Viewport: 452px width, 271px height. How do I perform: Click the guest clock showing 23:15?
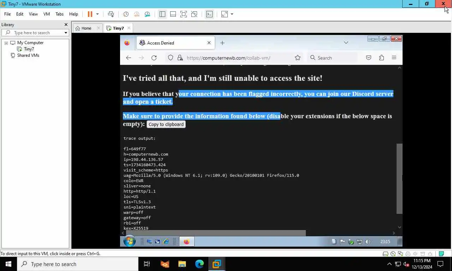[385, 242]
